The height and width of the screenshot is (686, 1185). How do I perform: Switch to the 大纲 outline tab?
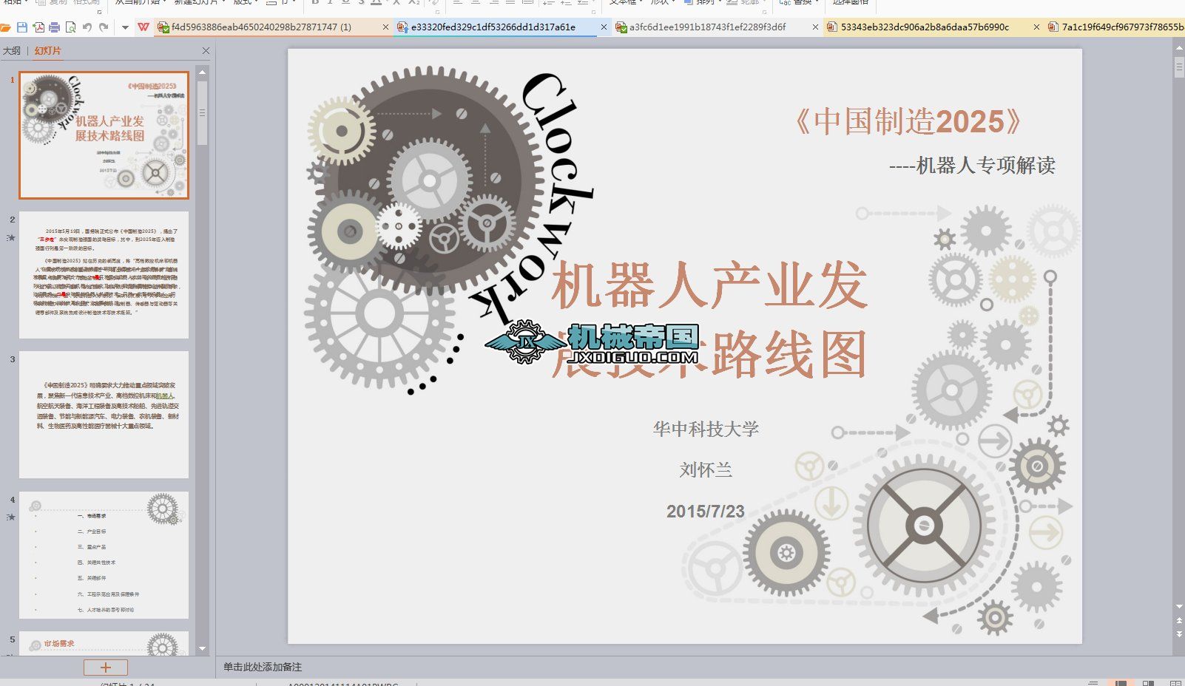pos(11,51)
